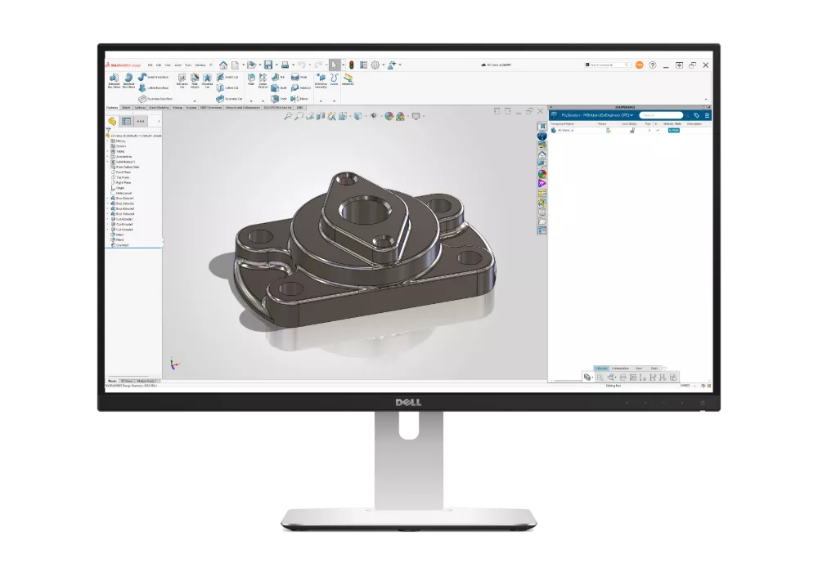Screen dimensions: 818x572
Task: Open the FeatureManager design tree tab
Action: (x=112, y=122)
